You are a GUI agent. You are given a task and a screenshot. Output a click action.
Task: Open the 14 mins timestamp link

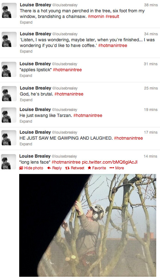pos(150,156)
